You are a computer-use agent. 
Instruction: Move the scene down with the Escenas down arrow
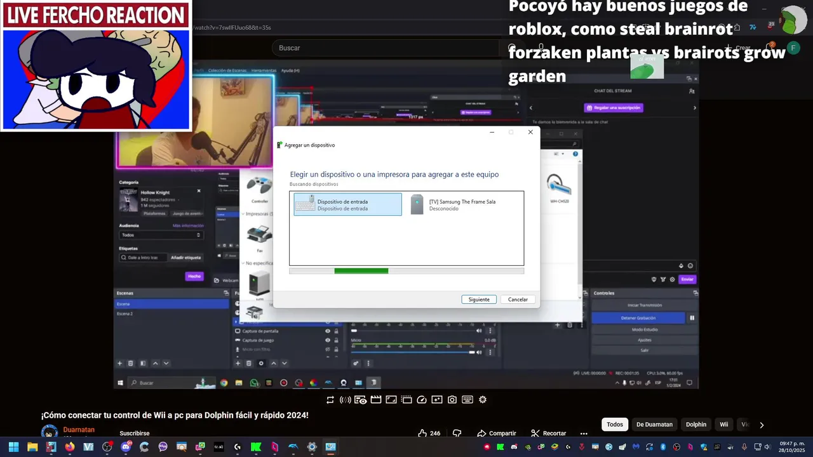(166, 363)
